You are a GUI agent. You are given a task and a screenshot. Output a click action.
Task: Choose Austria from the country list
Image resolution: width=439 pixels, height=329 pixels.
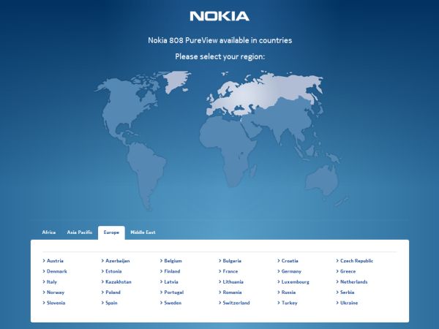coord(55,260)
